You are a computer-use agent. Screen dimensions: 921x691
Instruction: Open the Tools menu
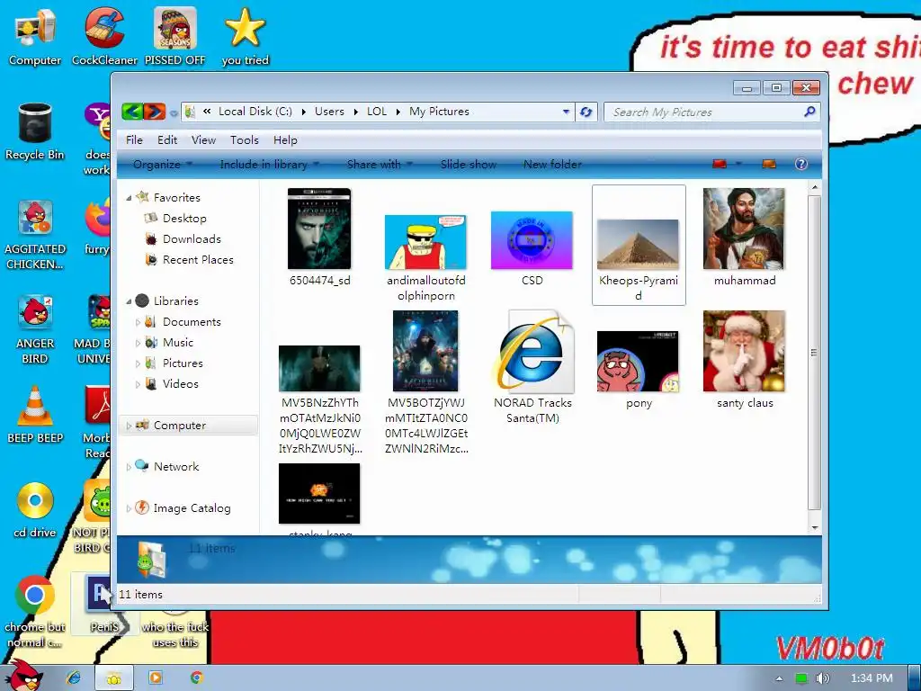(245, 139)
